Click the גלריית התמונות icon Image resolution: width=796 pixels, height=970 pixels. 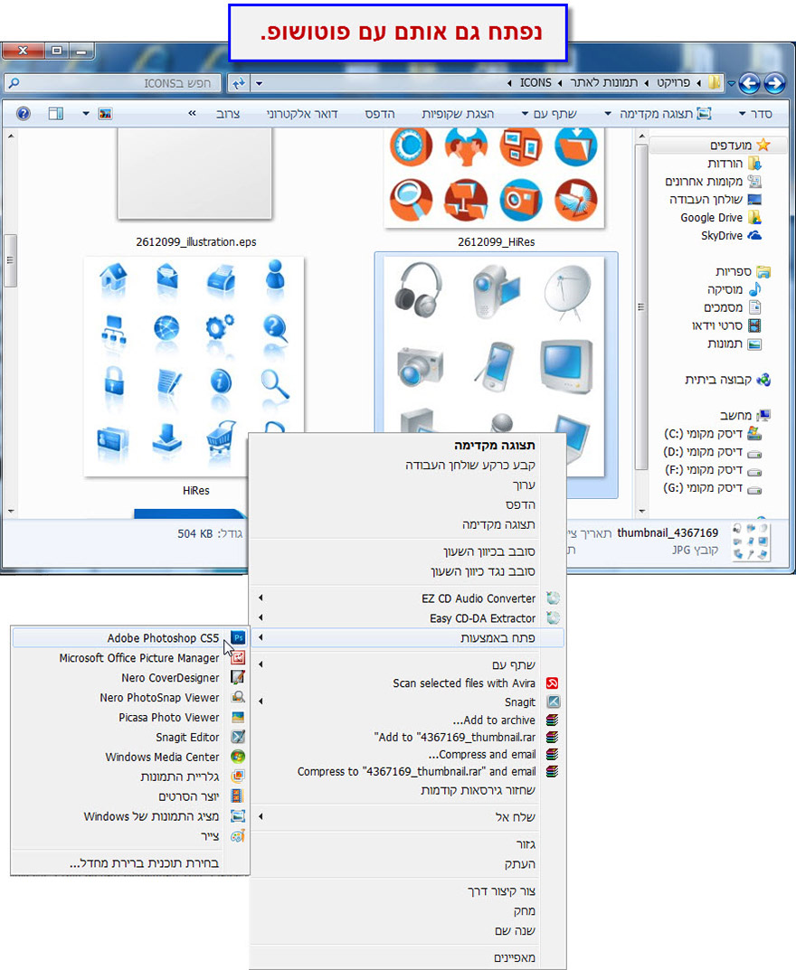(x=238, y=777)
